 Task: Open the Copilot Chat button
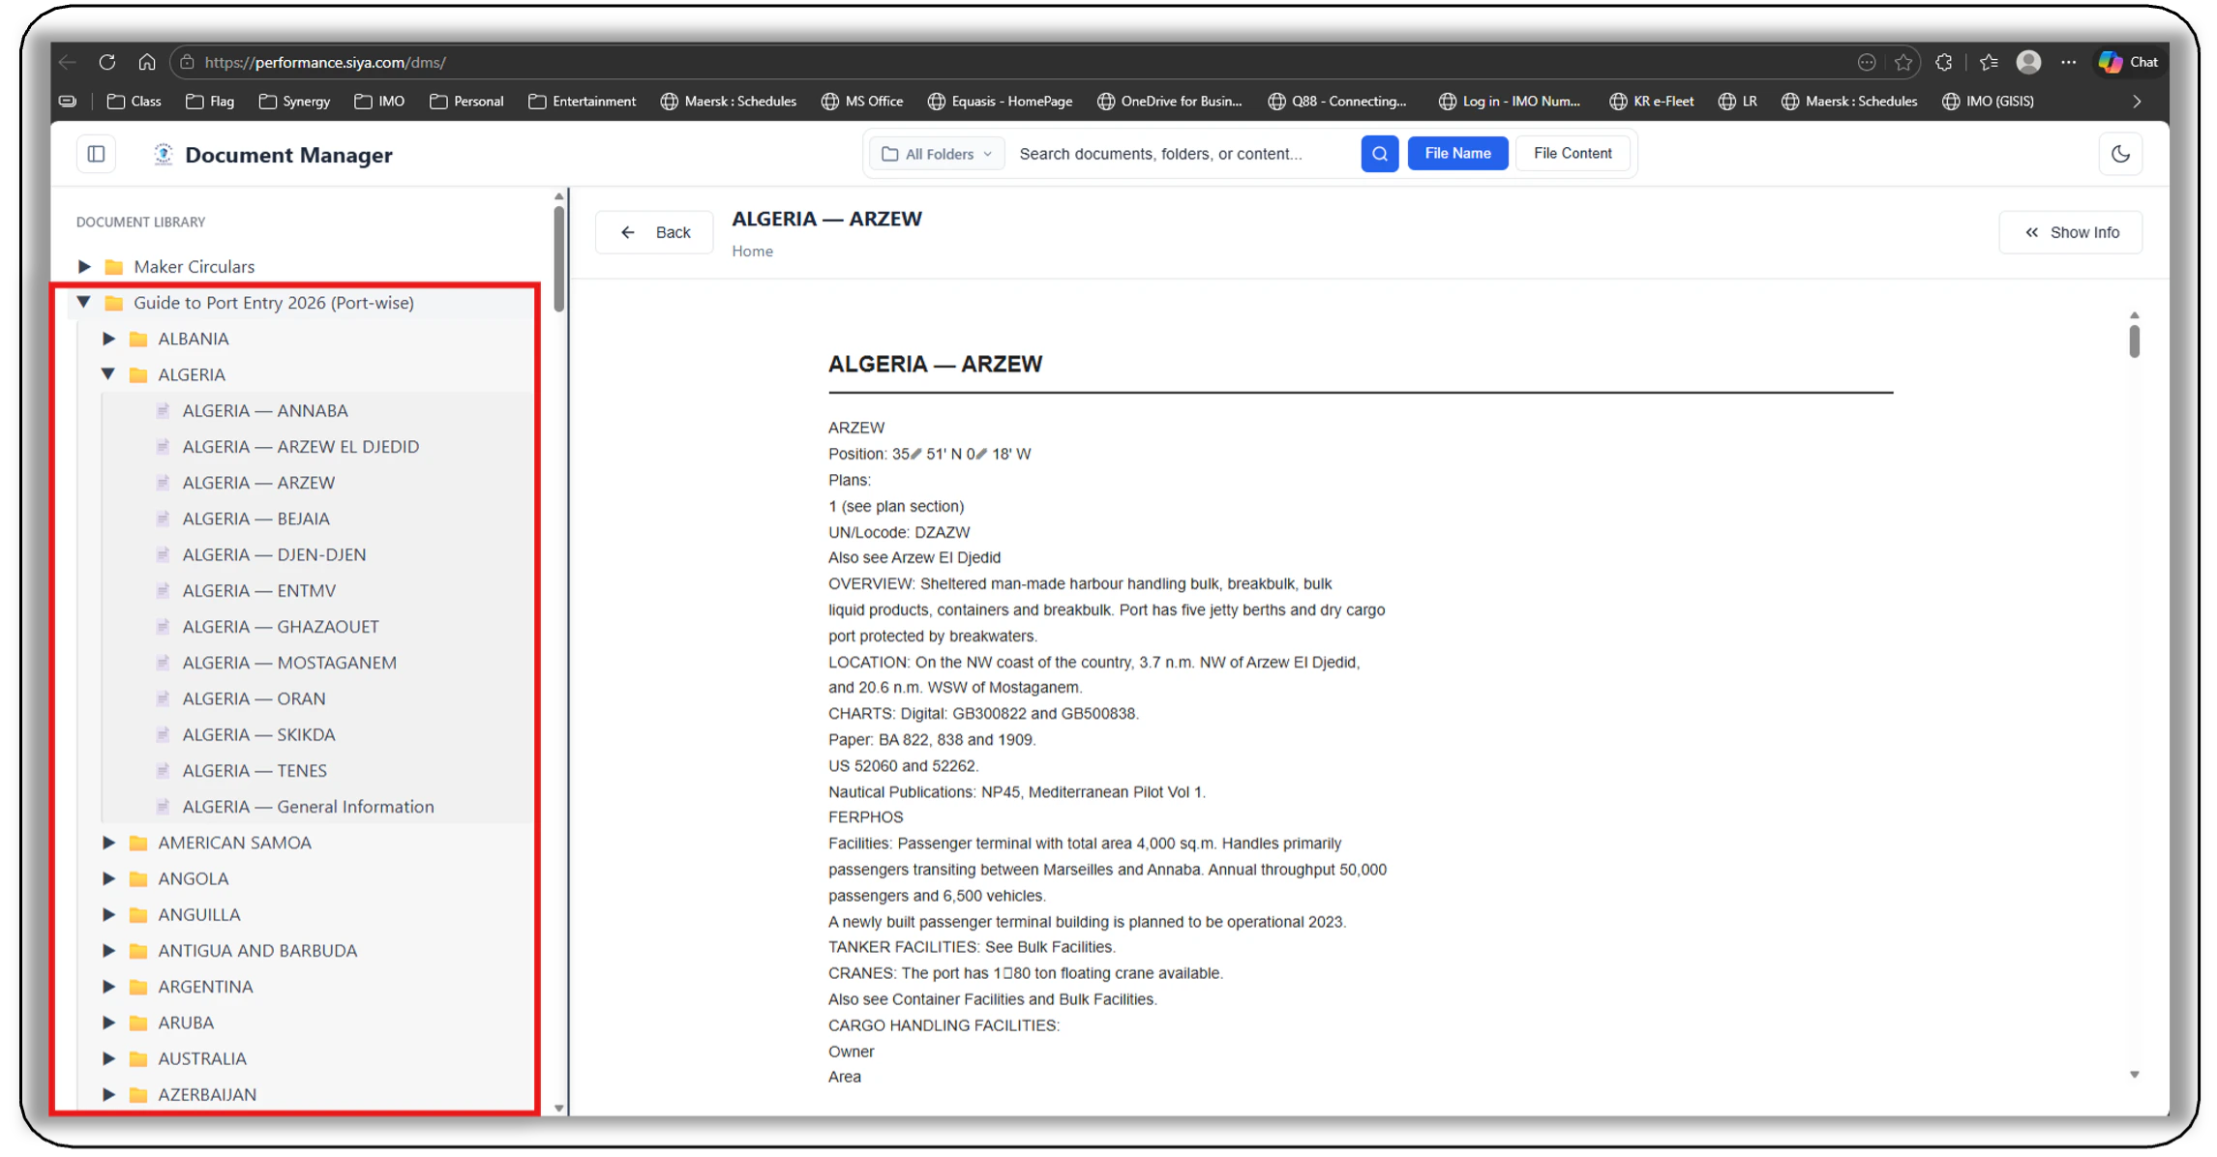pyautogui.click(x=2129, y=62)
